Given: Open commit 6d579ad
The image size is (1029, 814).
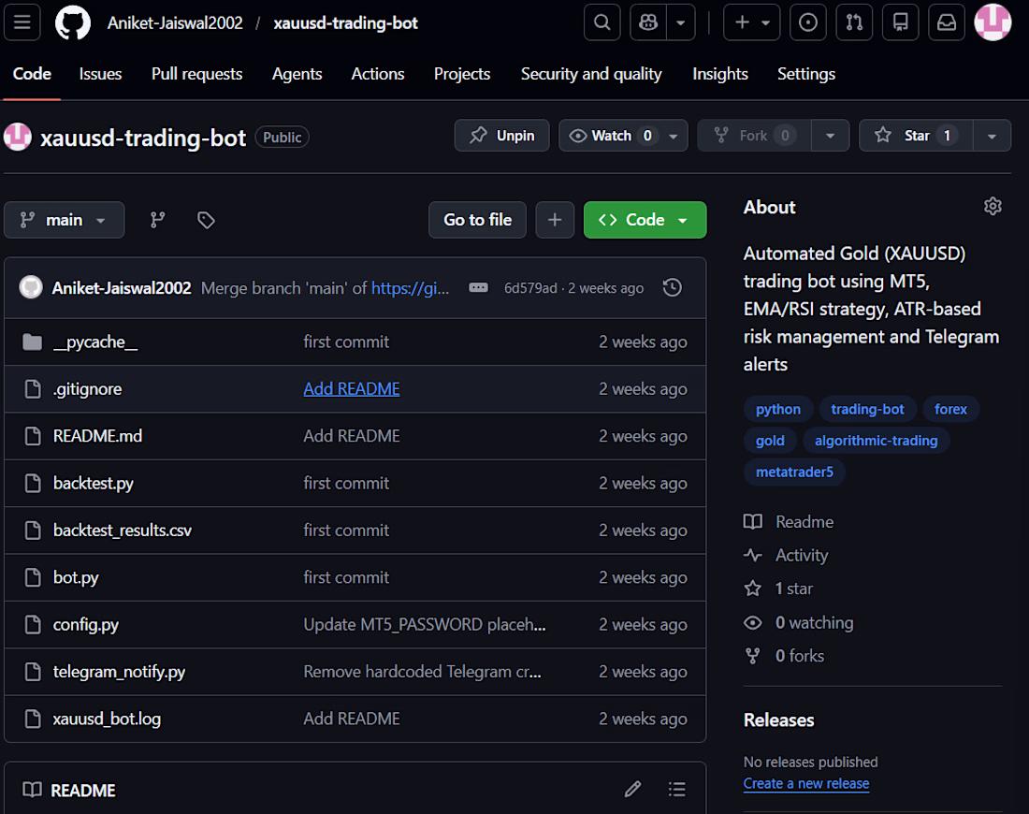Looking at the screenshot, I should pyautogui.click(x=530, y=288).
